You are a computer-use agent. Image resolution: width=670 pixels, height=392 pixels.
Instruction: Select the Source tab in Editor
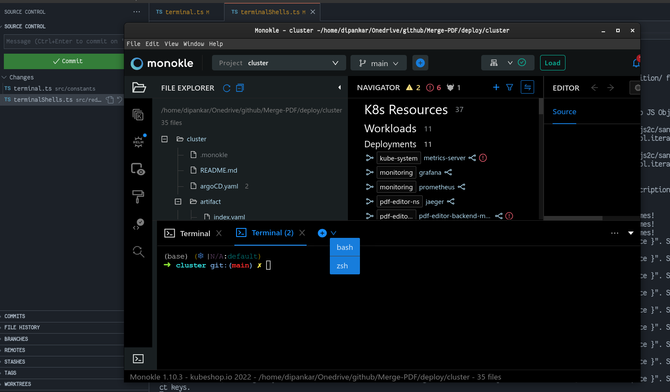click(564, 112)
